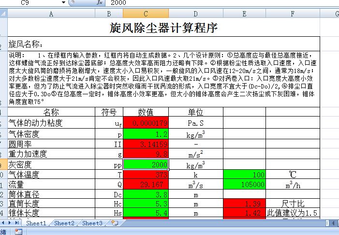339x235 pixels.
Task: Click the 尺寸比 cell
Action: [293, 203]
